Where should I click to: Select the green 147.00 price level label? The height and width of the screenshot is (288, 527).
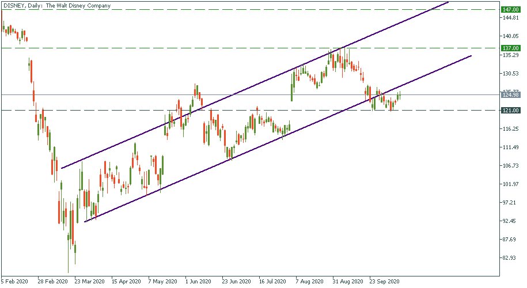click(x=511, y=10)
